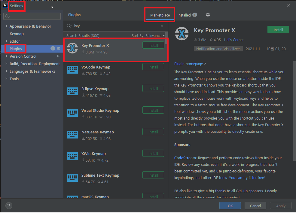Click the settings search magnifier icon

tap(7, 16)
